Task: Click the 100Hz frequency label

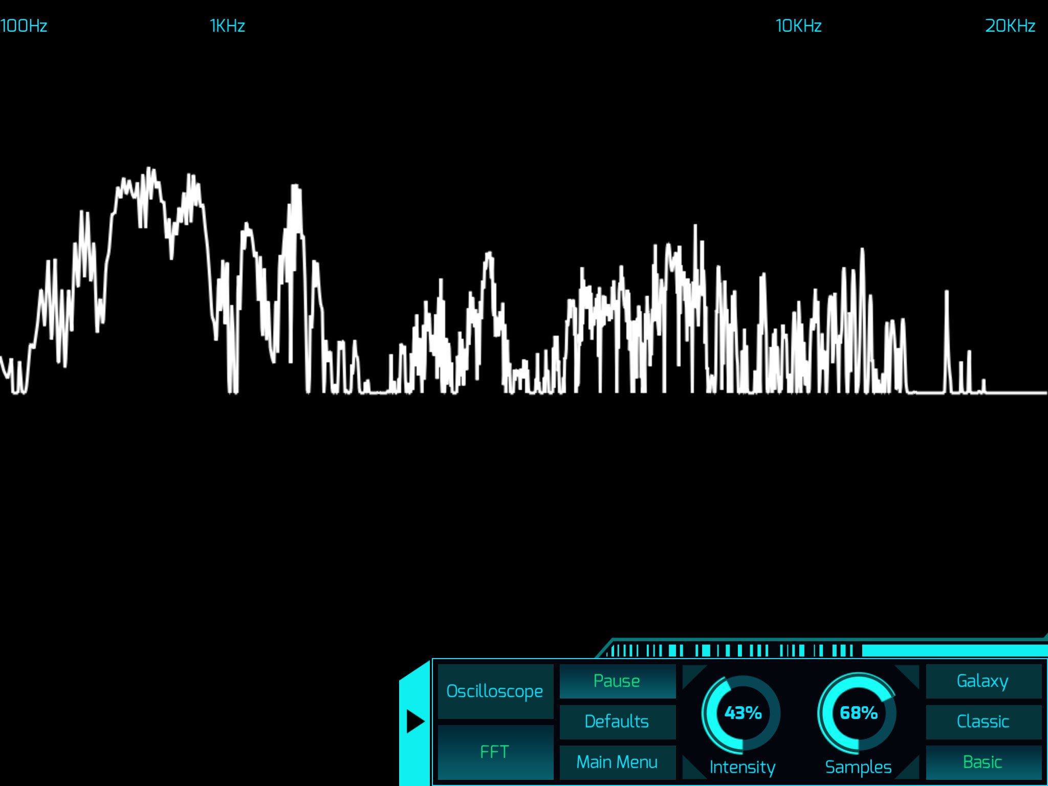Action: tap(24, 26)
